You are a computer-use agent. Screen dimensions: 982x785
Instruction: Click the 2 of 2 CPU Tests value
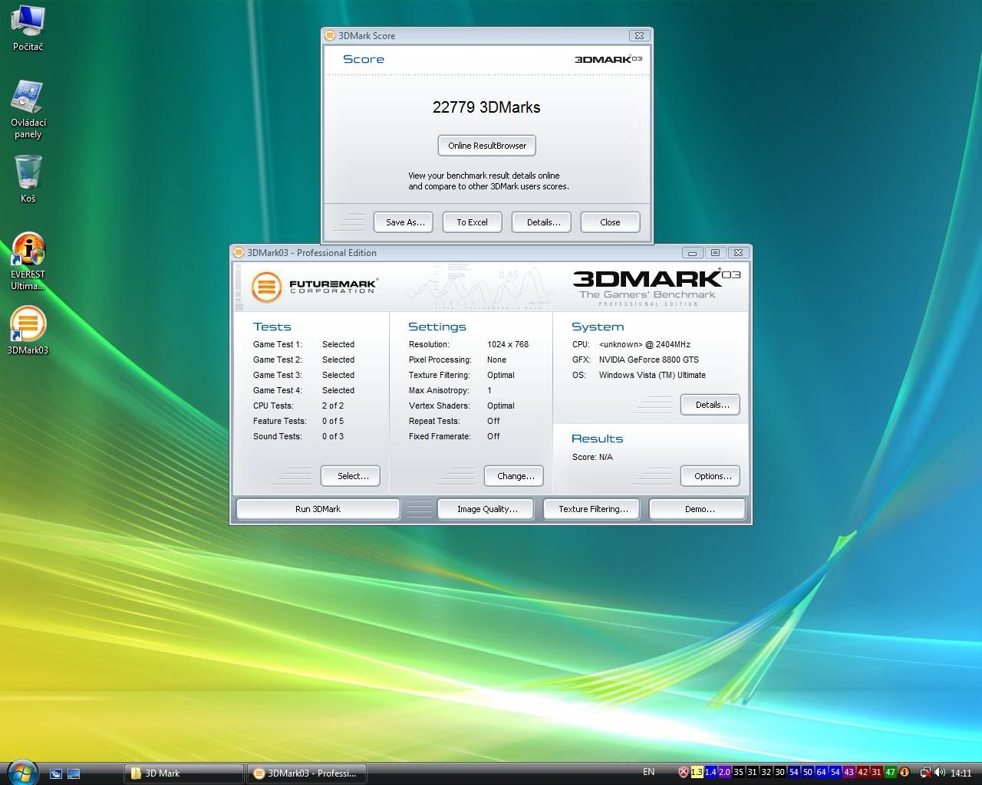click(333, 406)
